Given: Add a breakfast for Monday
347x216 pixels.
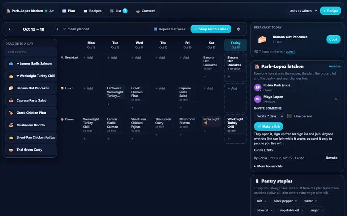Looking at the screenshot, I should click(x=88, y=58).
